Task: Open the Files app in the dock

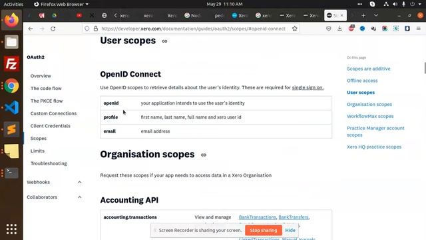Action: point(11,42)
